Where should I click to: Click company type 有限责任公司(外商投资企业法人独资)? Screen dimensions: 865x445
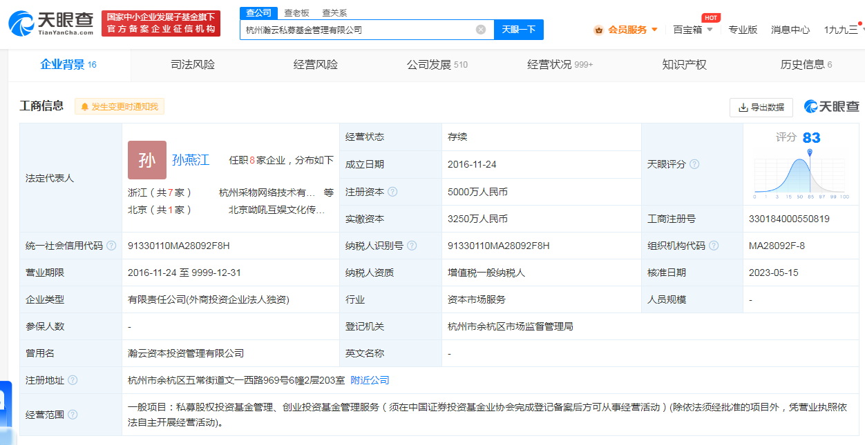tap(209, 299)
